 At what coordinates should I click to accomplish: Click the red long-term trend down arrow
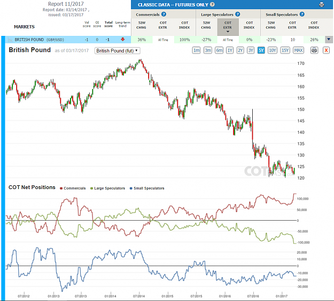pos(122,39)
